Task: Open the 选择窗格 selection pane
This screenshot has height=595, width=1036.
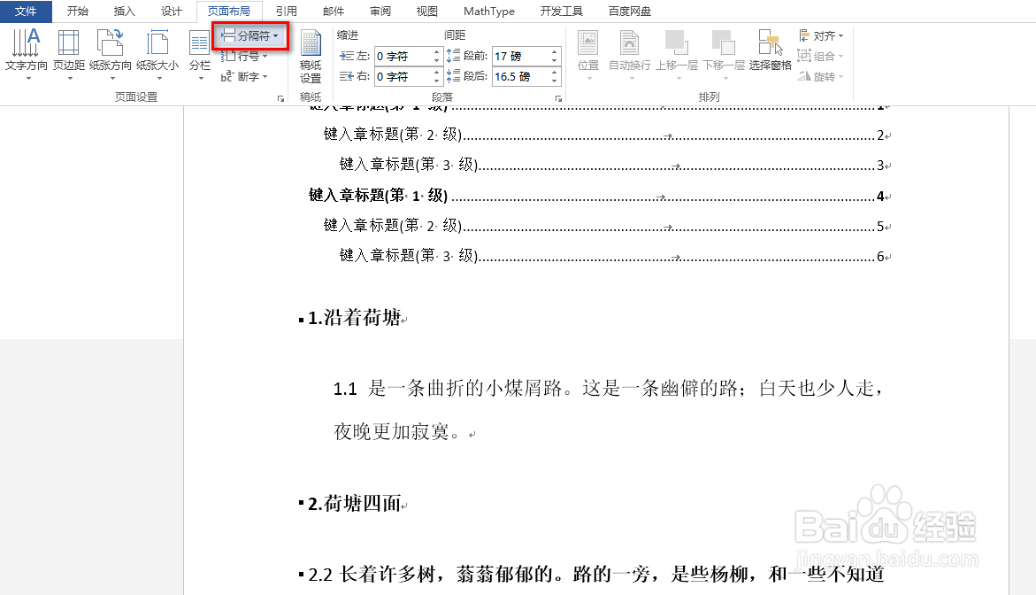Action: click(x=771, y=50)
